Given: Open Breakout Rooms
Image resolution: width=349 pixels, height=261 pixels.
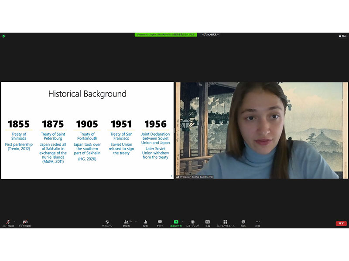Looking at the screenshot, I should (x=225, y=223).
